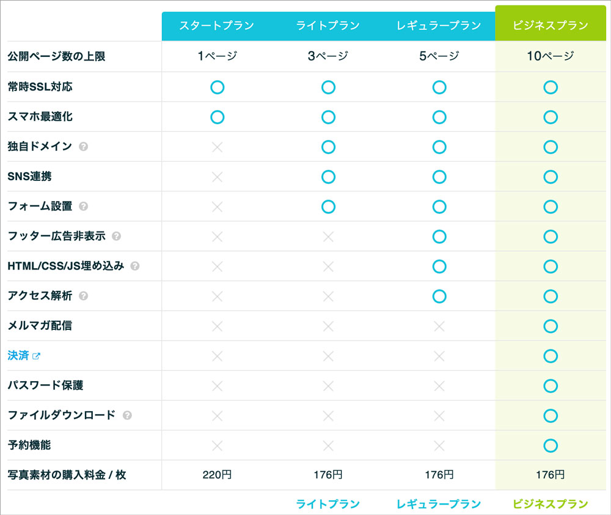611x515 pixels.
Task: Click help icon beside HTML/CSS/JS埋め込み
Action: point(135,266)
